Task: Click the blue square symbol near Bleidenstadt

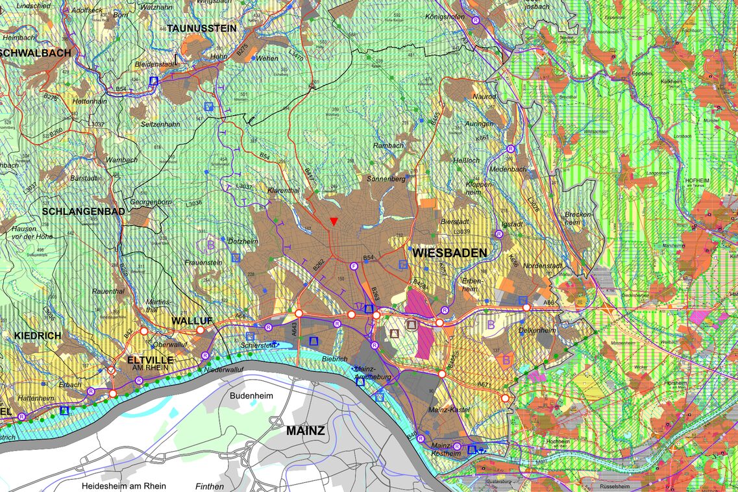Action: (154, 81)
